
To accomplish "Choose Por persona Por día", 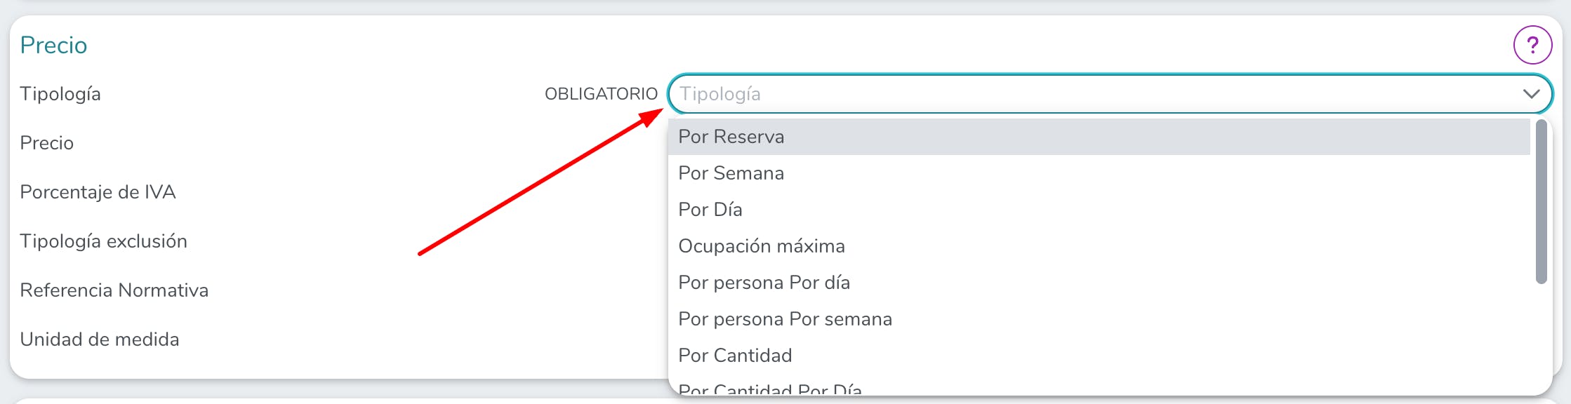I will point(1099,283).
